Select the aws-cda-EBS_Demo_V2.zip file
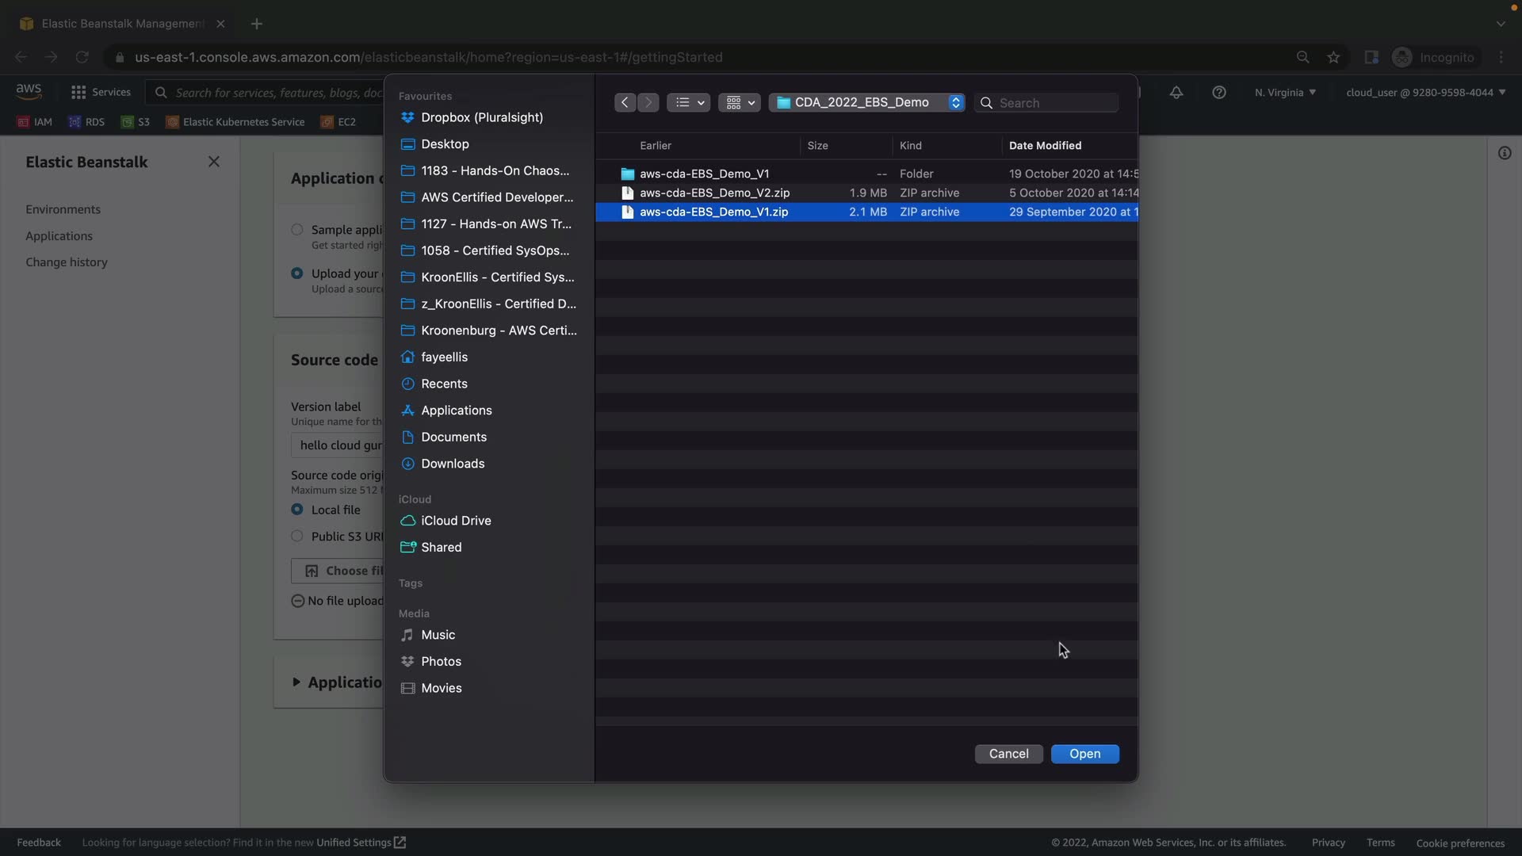This screenshot has height=856, width=1522. tap(714, 193)
